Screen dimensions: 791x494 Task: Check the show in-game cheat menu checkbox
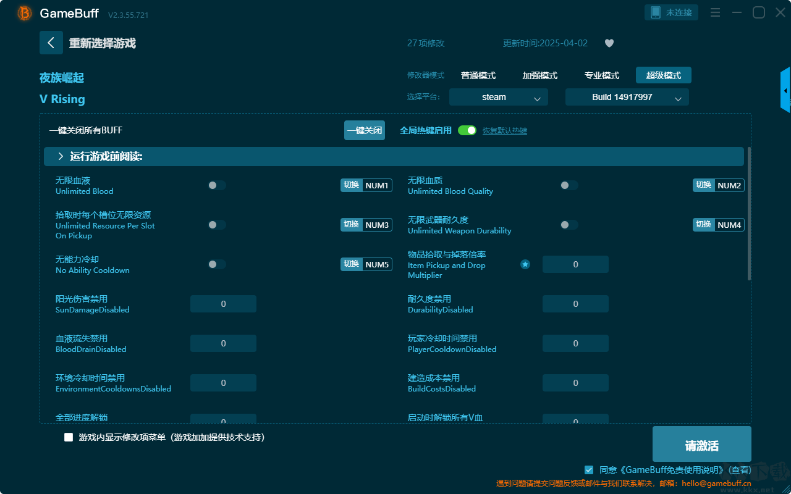[x=69, y=437]
